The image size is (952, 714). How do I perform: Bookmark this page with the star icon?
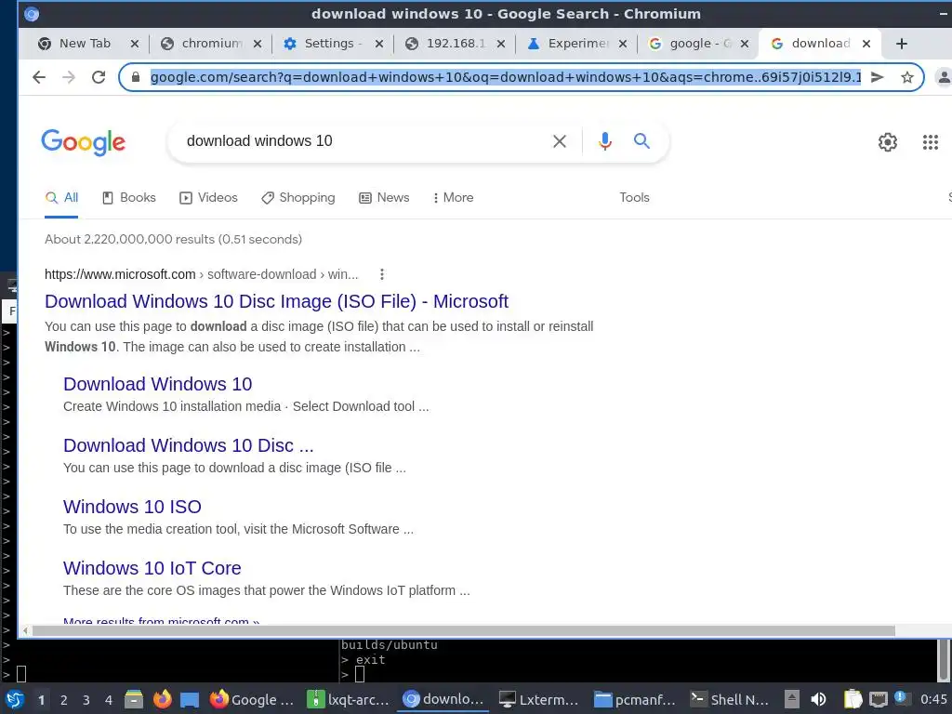click(907, 77)
